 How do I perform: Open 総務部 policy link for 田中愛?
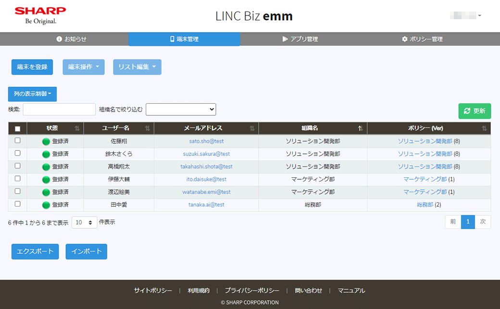(x=425, y=205)
